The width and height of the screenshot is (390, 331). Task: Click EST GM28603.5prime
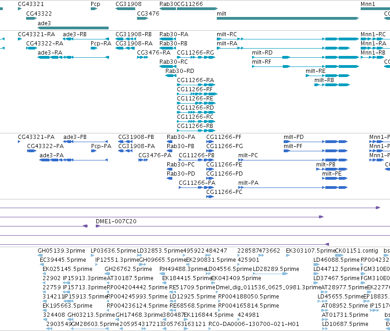90,329
